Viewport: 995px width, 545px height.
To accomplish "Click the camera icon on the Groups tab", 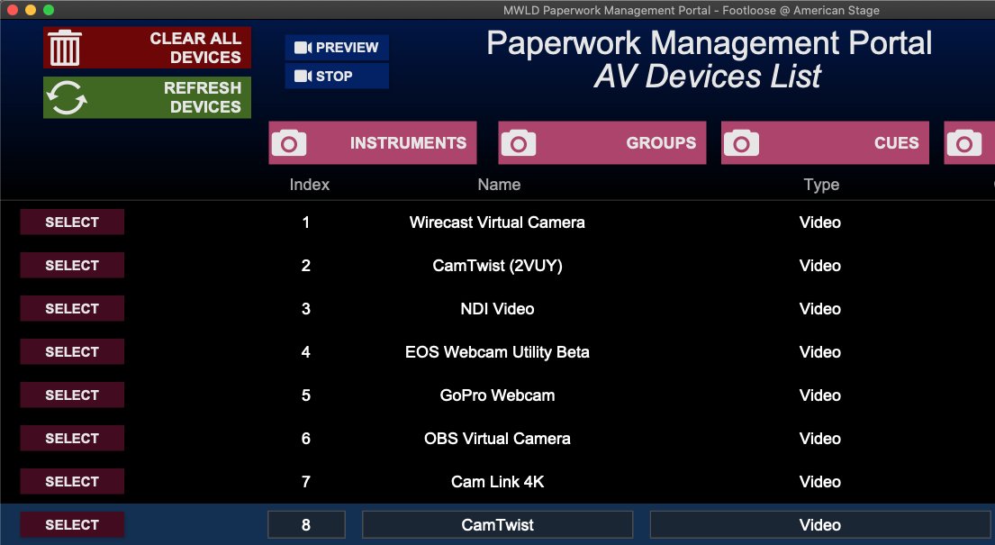I will tap(519, 143).
